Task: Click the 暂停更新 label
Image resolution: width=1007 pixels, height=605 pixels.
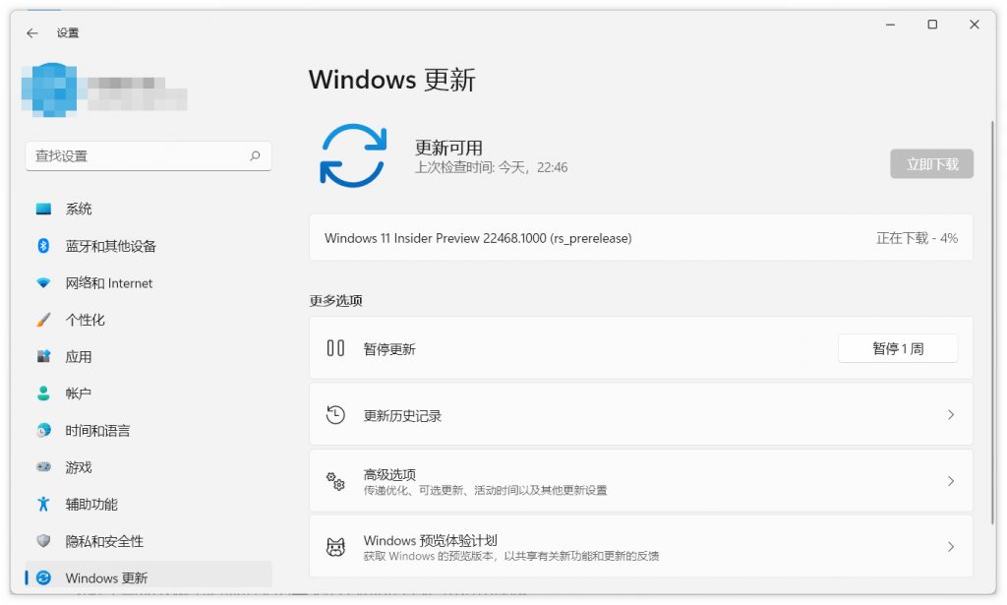Action: tap(389, 349)
